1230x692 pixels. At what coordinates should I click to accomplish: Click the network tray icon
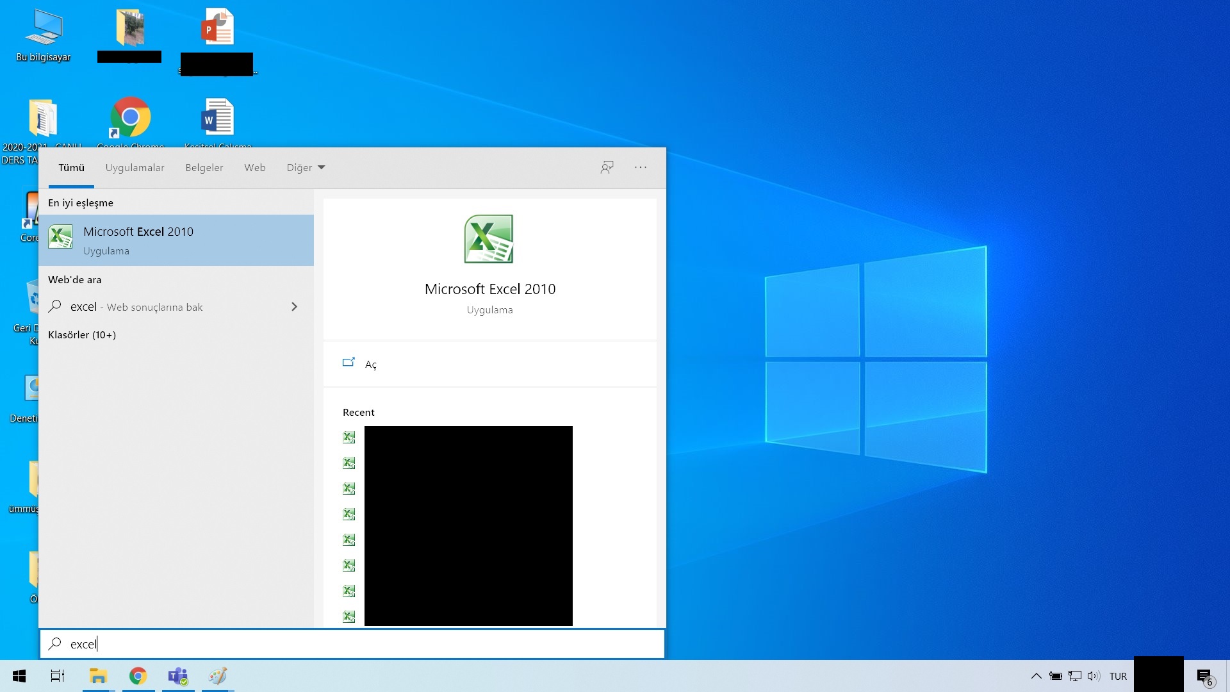point(1075,676)
